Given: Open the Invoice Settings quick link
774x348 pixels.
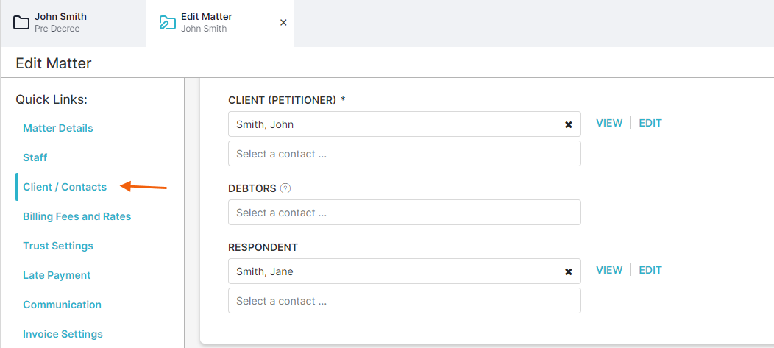Looking at the screenshot, I should pyautogui.click(x=63, y=334).
